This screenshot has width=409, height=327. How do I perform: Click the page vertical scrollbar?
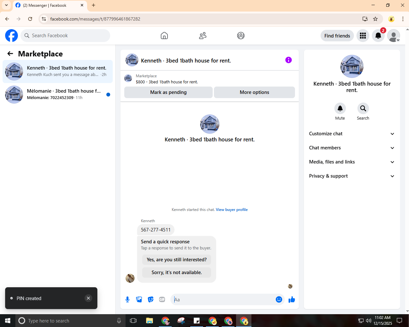point(407,170)
